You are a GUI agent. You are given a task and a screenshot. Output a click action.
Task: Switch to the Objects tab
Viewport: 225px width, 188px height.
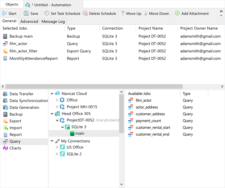point(12,4)
